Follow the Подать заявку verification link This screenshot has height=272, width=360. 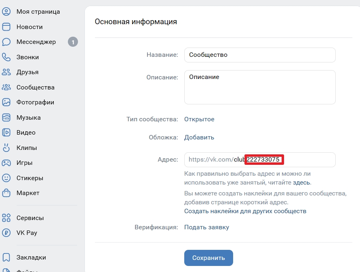(x=206, y=227)
